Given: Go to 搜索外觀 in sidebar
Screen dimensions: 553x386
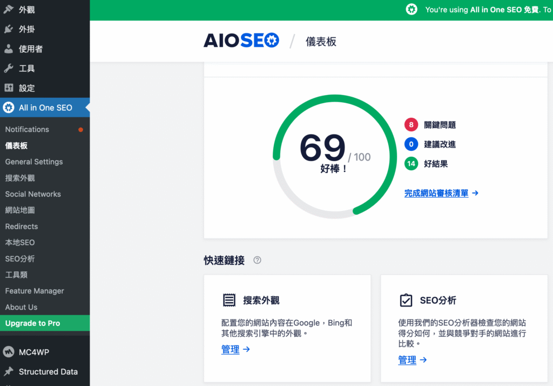Looking at the screenshot, I should [45, 178].
